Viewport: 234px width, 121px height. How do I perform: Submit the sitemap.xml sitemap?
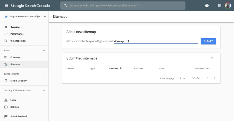[x=208, y=41]
